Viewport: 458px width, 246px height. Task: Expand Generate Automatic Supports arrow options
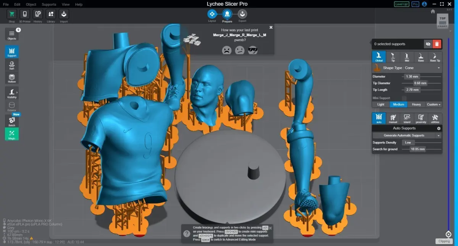pos(439,135)
